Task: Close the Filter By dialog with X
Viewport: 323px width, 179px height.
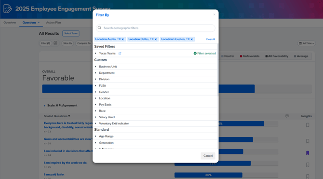Action: tap(214, 14)
